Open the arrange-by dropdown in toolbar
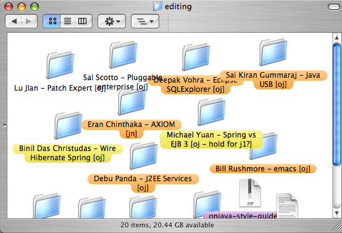 coord(145,21)
